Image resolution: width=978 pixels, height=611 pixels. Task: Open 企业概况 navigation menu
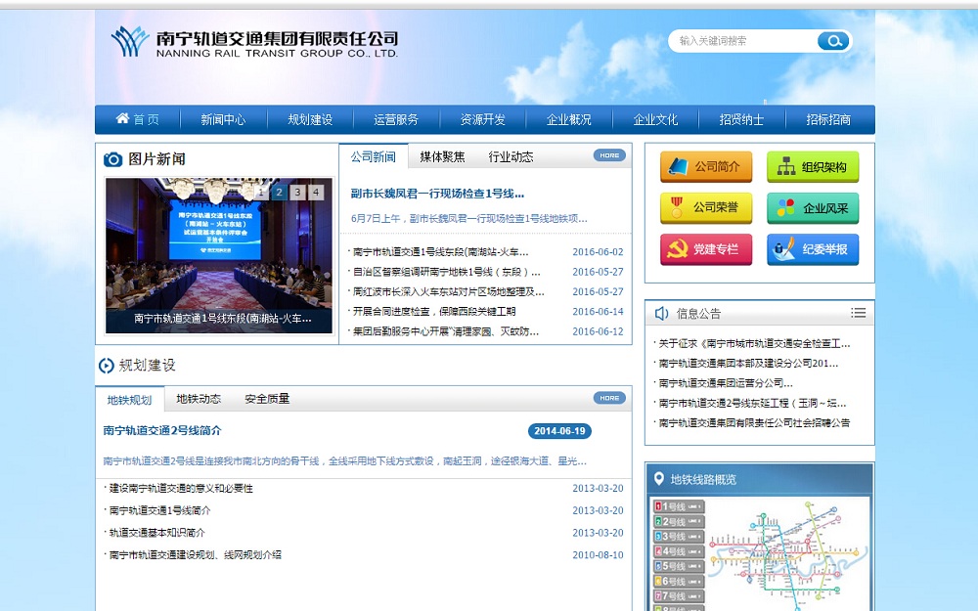pos(569,119)
